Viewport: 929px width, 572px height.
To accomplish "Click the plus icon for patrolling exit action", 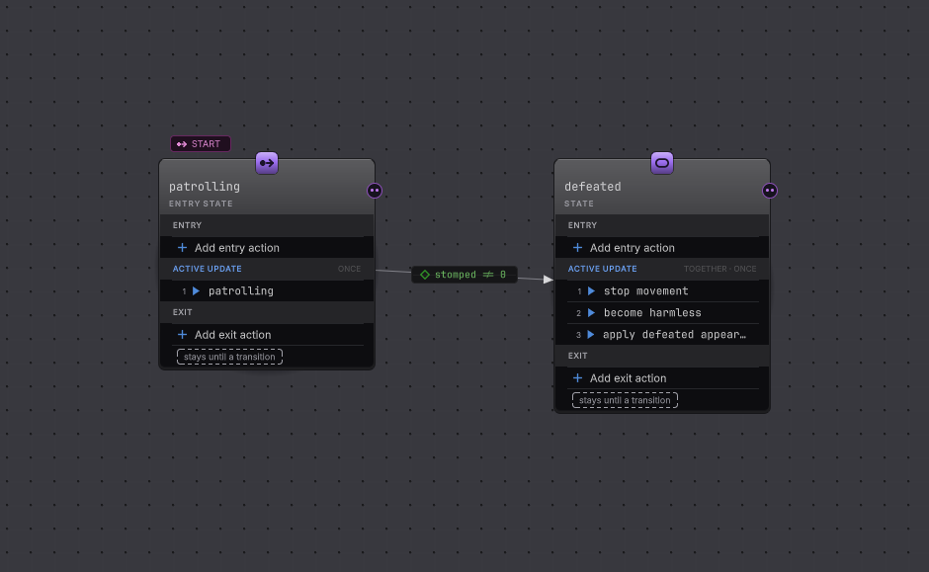I will pos(182,335).
